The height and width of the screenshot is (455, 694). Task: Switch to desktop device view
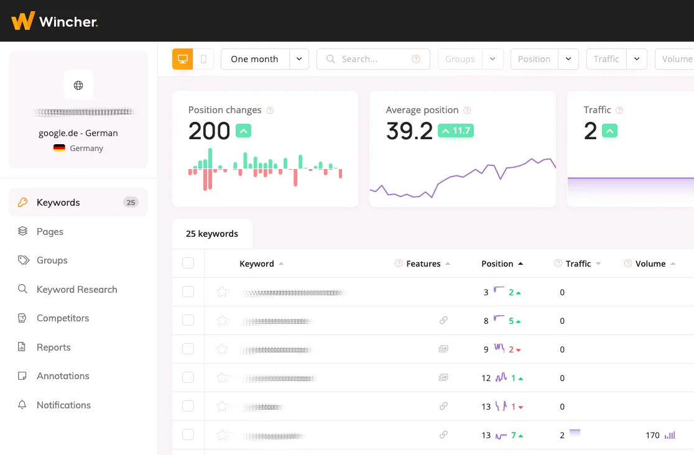tap(183, 59)
